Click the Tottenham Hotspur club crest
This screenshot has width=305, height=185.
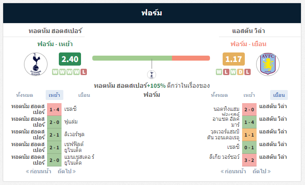36,64
